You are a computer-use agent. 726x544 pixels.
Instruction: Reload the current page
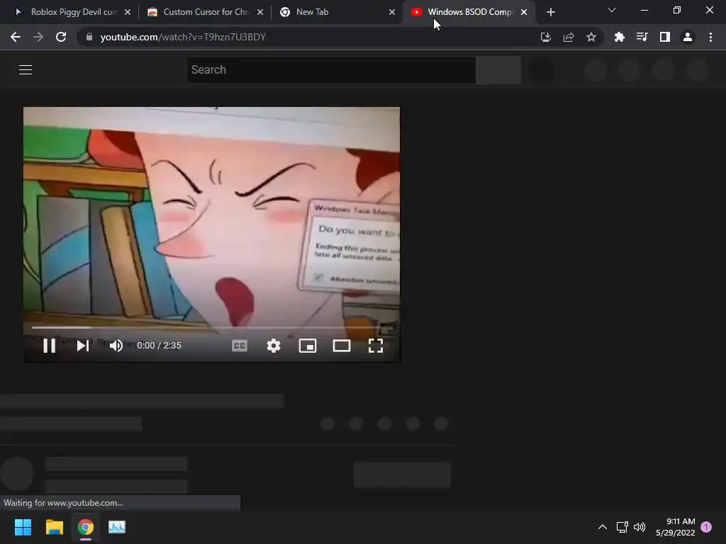pos(61,37)
